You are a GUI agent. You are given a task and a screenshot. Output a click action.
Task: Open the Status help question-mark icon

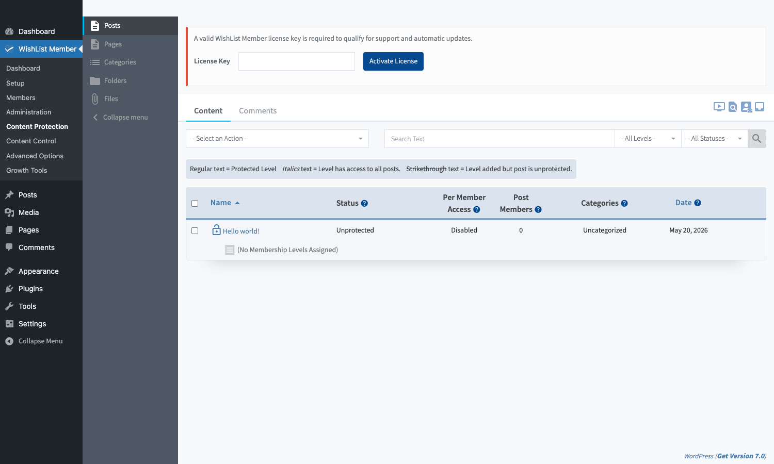(364, 203)
